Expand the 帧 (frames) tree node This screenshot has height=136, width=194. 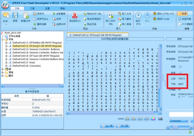[3, 69]
